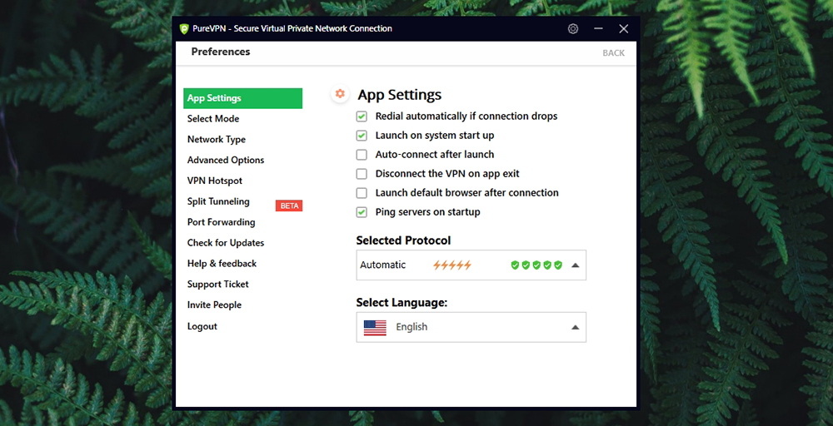Open Select Mode section
This screenshot has width=833, height=426.
(x=213, y=119)
